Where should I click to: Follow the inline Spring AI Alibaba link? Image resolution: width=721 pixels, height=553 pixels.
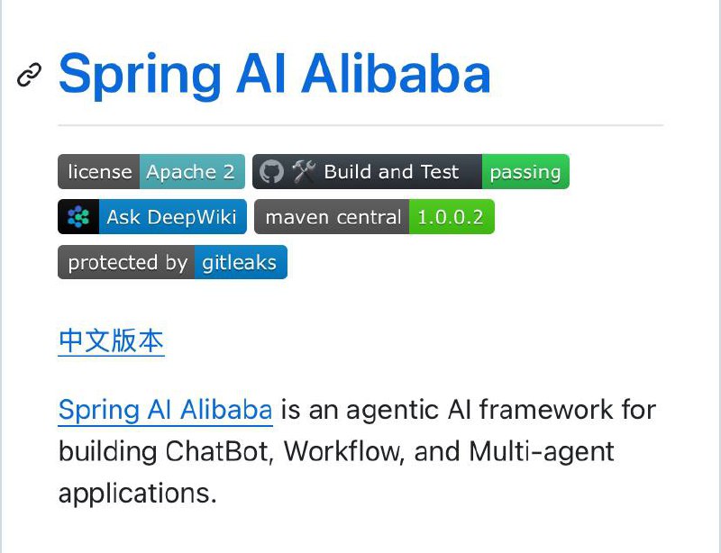166,409
